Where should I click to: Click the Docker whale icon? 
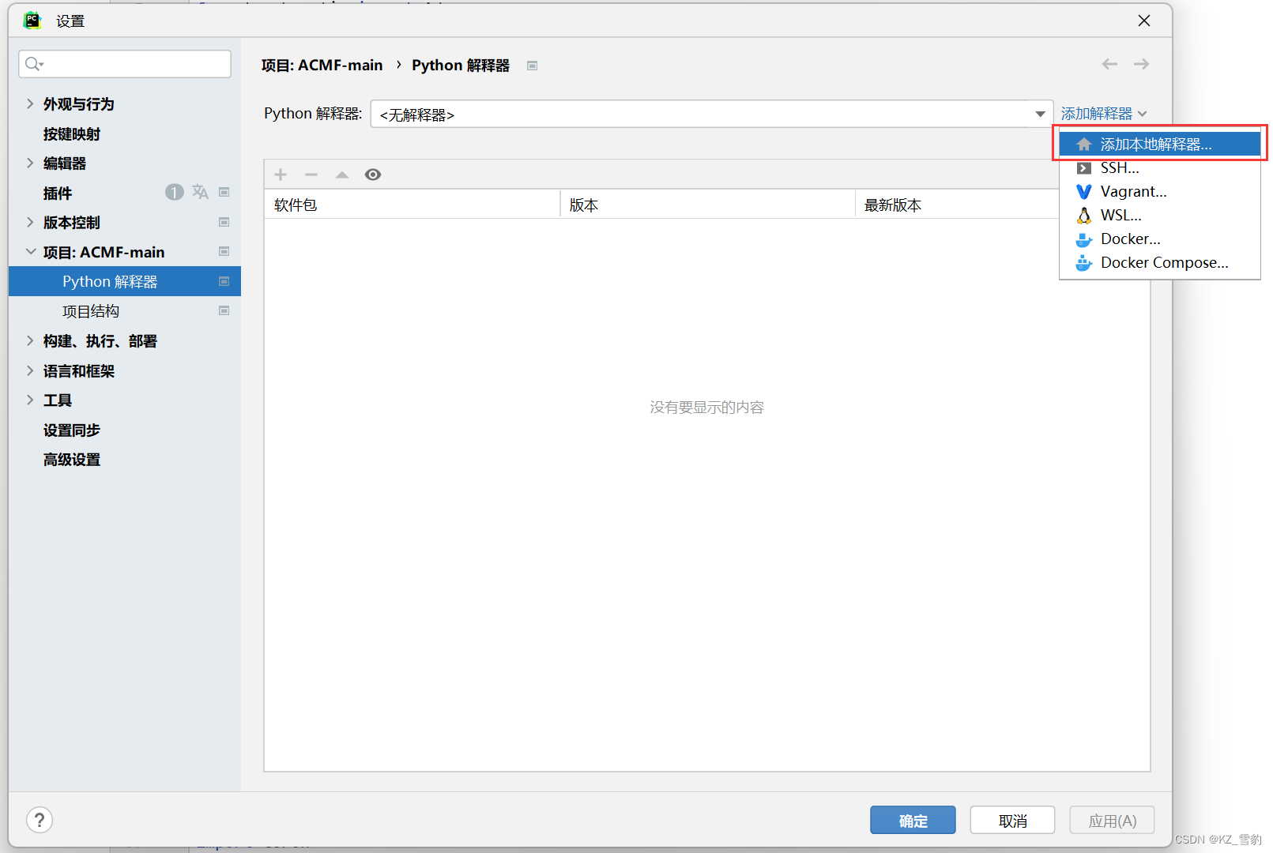pos(1084,239)
